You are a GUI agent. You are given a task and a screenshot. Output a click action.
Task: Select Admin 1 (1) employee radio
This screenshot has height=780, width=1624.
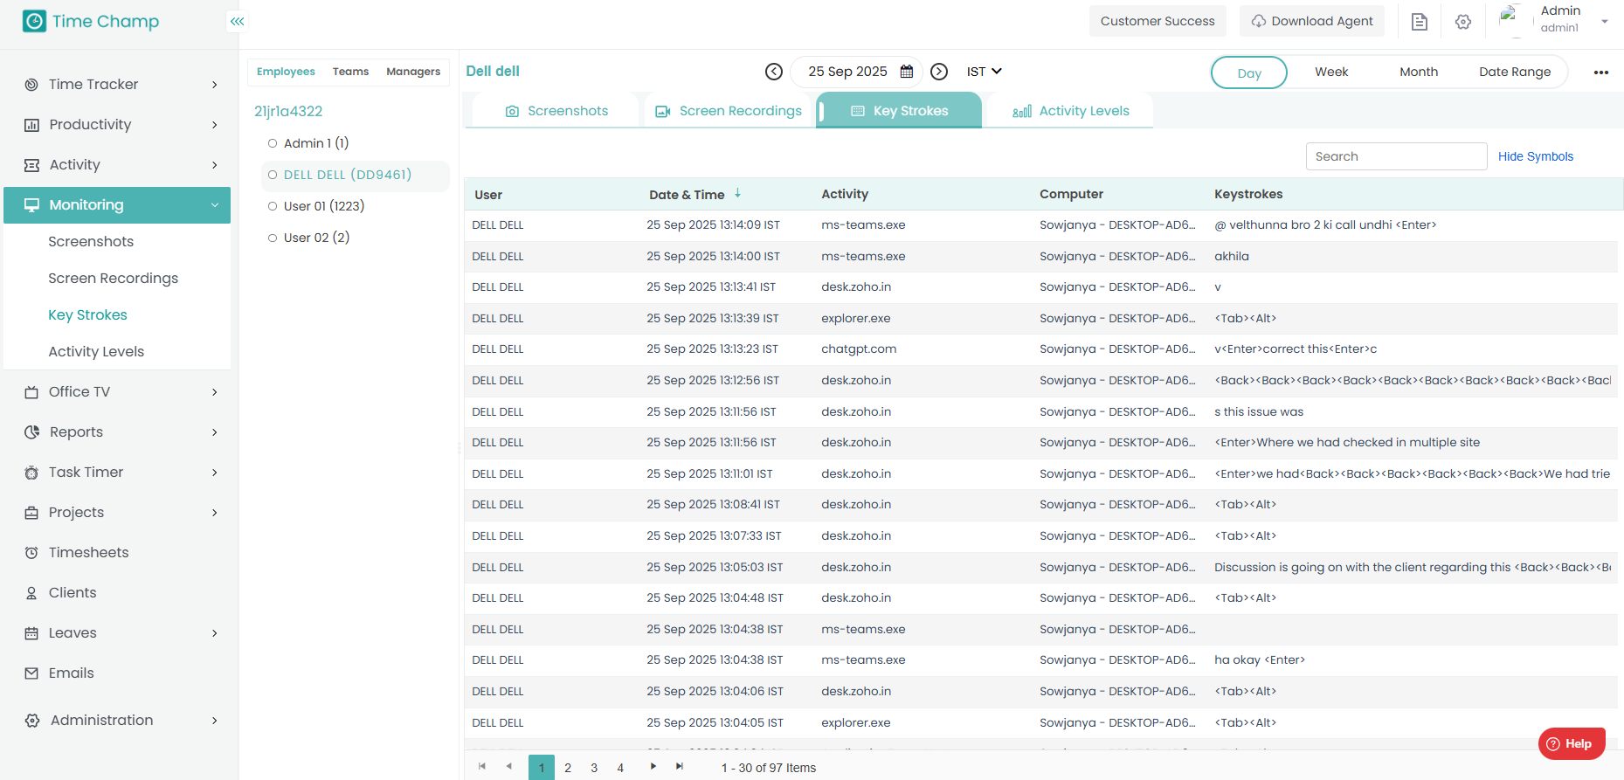pyautogui.click(x=273, y=143)
